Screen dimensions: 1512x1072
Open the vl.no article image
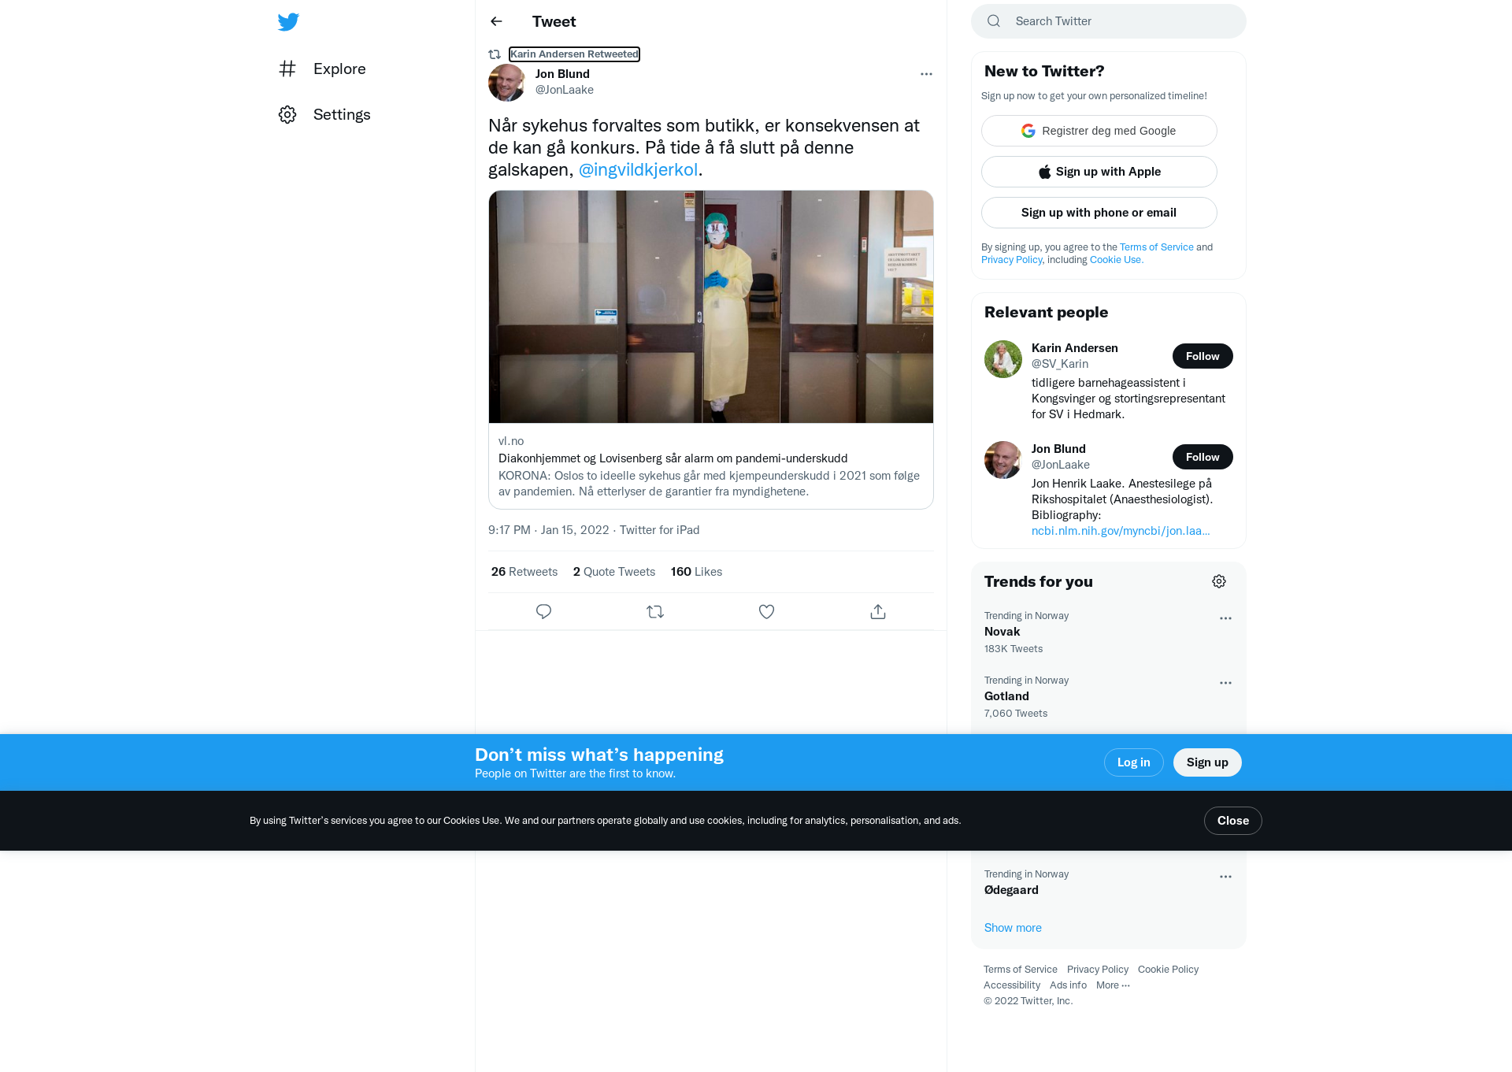711,306
